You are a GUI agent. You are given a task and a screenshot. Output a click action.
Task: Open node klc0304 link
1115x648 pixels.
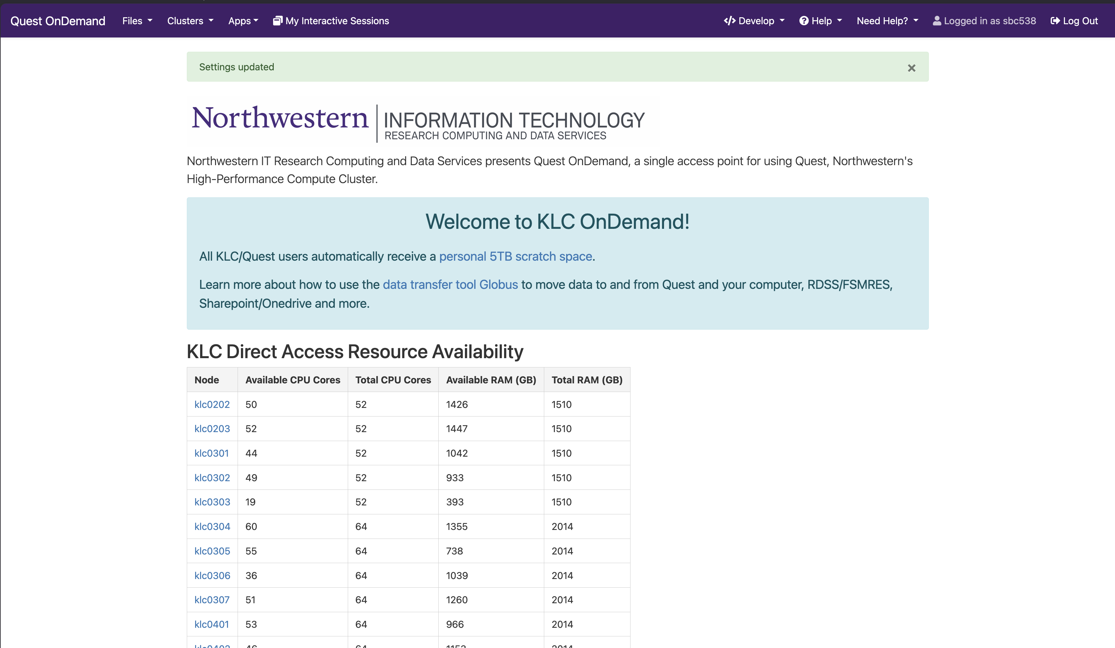[212, 526]
